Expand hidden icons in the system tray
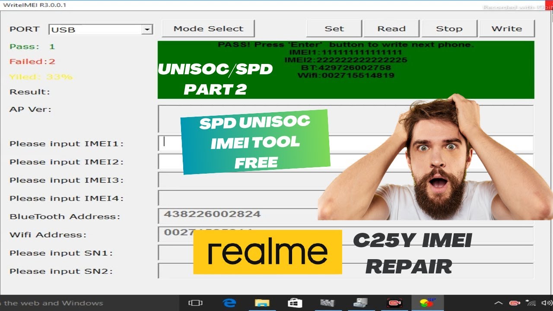 (498, 303)
